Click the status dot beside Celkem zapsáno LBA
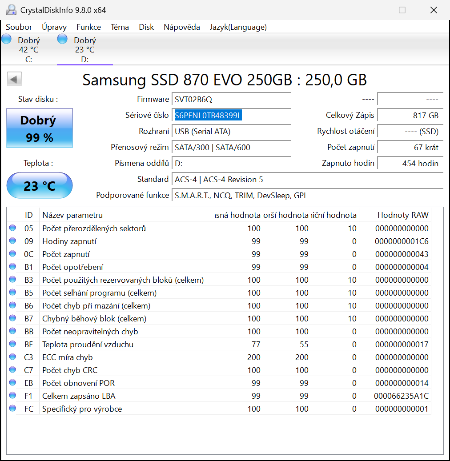This screenshot has height=461, width=450. click(x=13, y=395)
